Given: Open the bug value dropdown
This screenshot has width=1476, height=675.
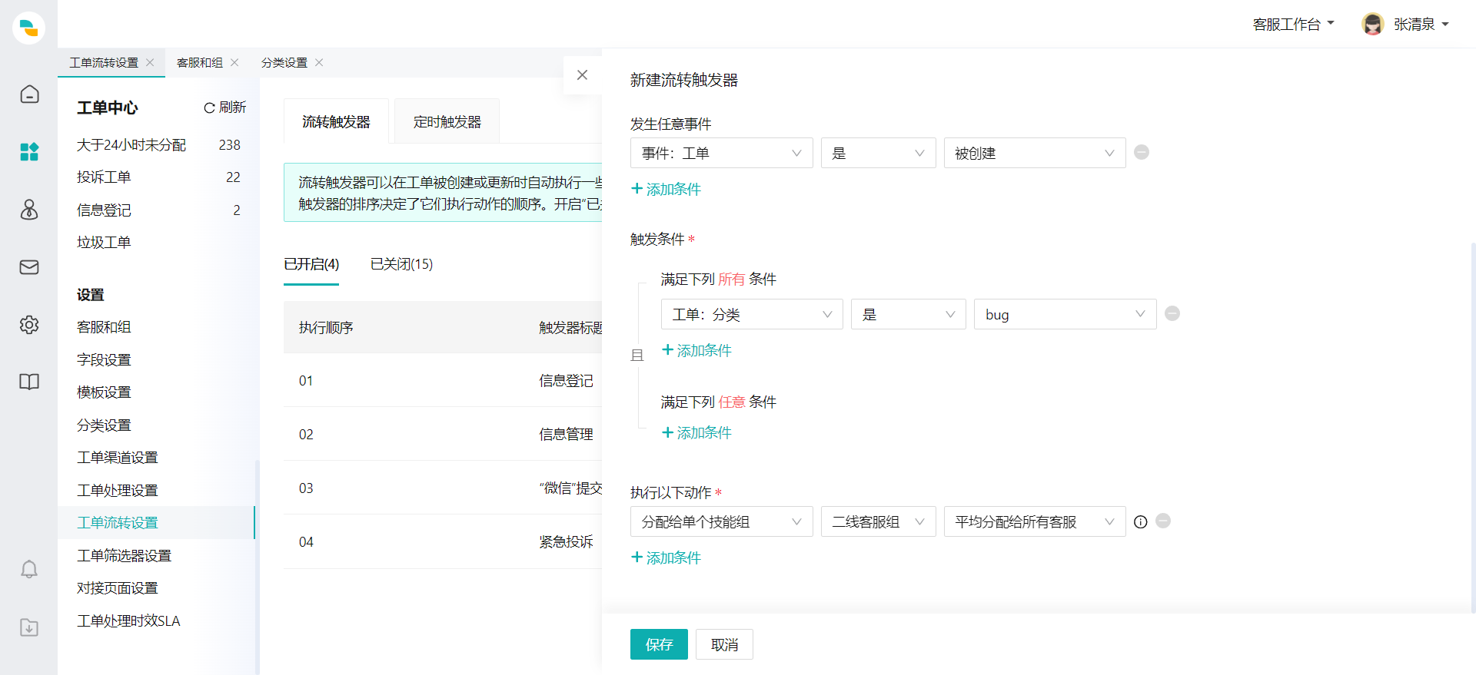Looking at the screenshot, I should pyautogui.click(x=1065, y=314).
